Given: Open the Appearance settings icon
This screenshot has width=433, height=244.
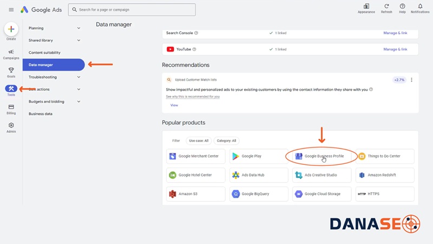Looking at the screenshot, I should point(366,9).
